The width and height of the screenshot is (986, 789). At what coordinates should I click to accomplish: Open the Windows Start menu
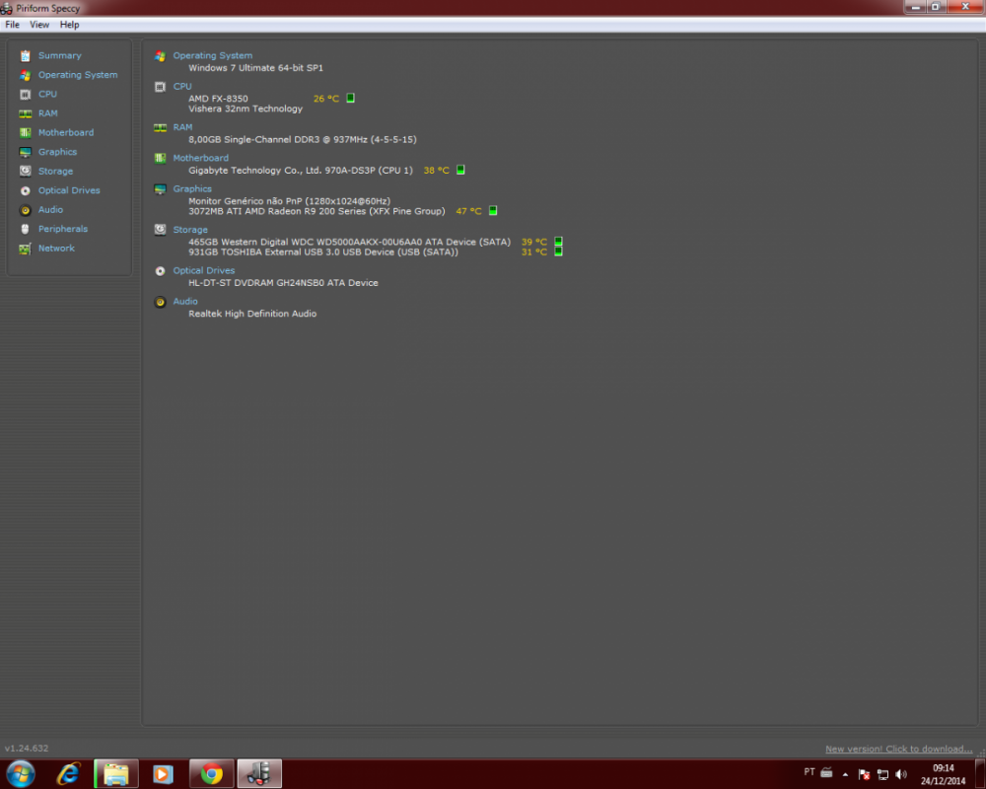coord(21,773)
